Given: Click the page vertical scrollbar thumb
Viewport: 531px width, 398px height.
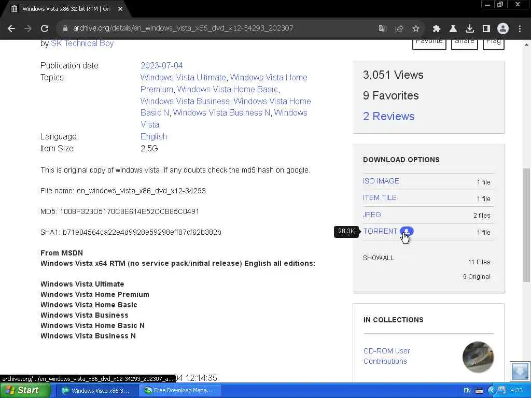Looking at the screenshot, I should [x=526, y=225].
